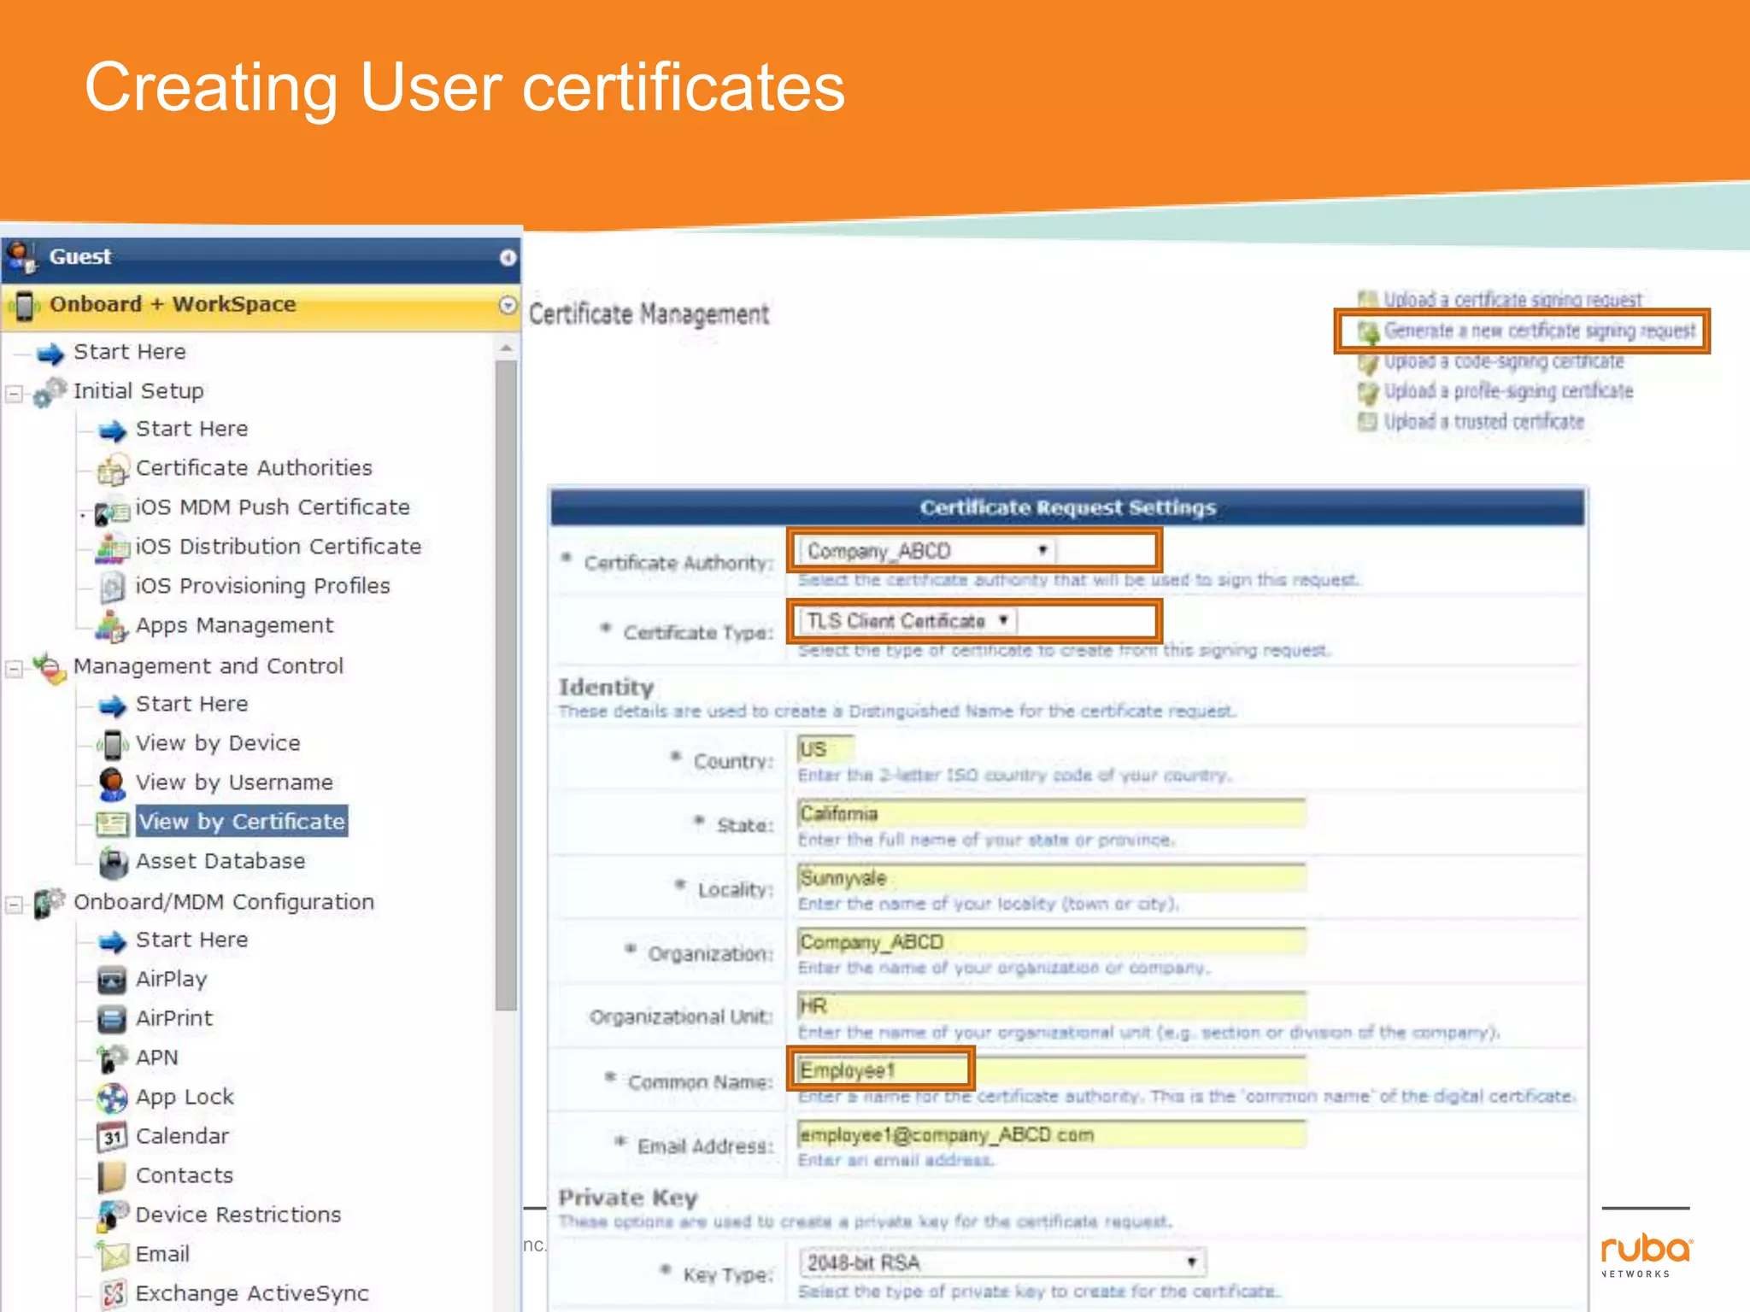Click the top-level Start Here arrow icon
Screen dimensions: 1750x1312
click(x=50, y=353)
